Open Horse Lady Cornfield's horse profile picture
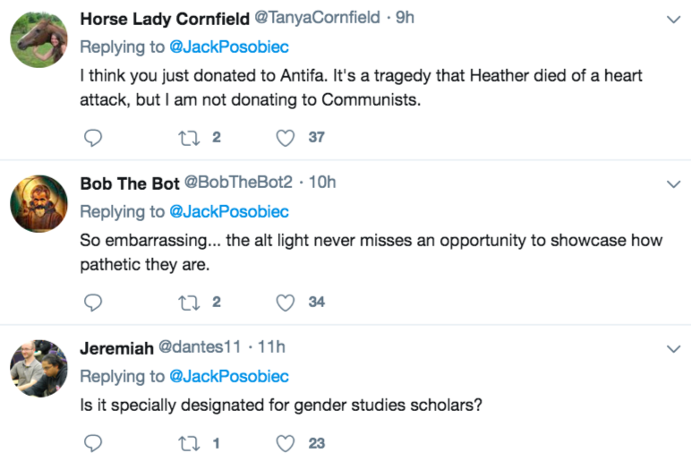This screenshot has width=691, height=462. [38, 39]
